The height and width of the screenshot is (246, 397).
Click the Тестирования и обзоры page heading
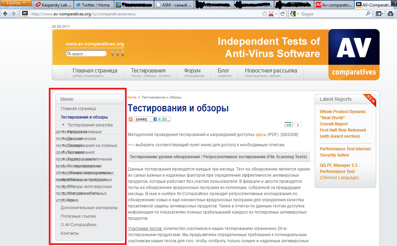tap(178, 108)
